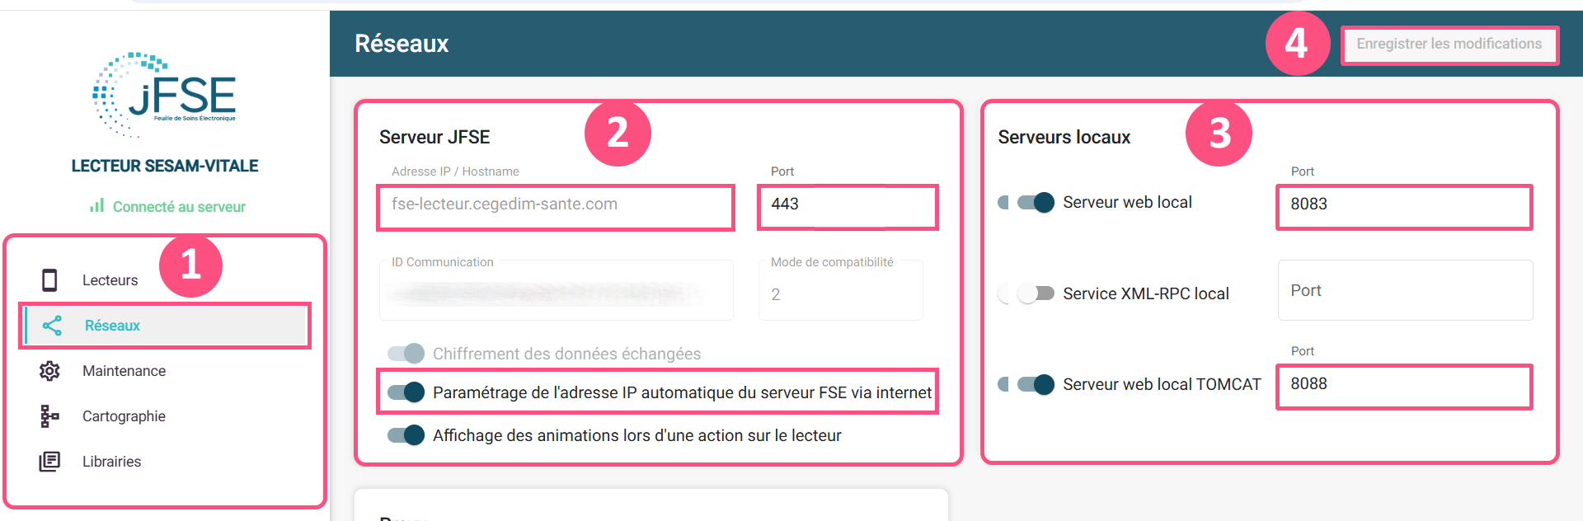Viewport: 1583px width, 521px height.
Task: Go to the Maintenance section
Action: coord(124,371)
